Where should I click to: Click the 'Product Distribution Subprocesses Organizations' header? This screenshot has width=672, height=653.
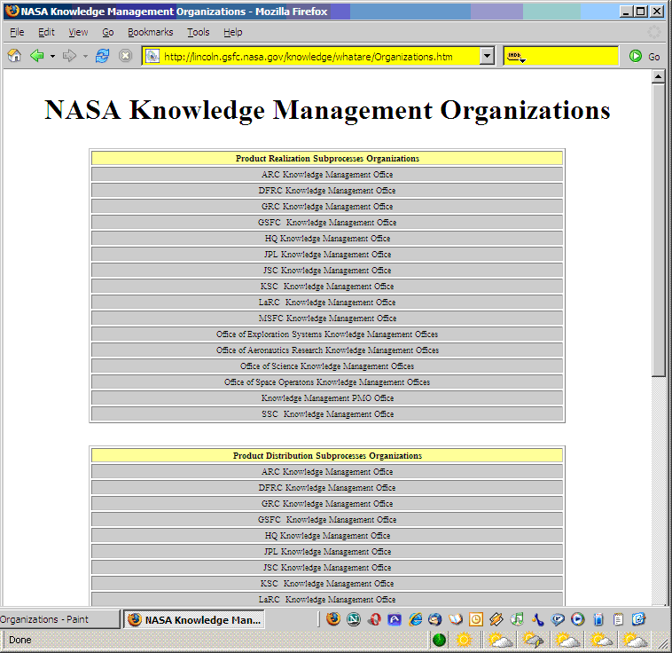click(x=327, y=456)
